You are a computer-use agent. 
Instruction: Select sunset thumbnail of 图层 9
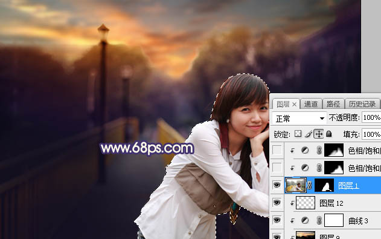306,235
